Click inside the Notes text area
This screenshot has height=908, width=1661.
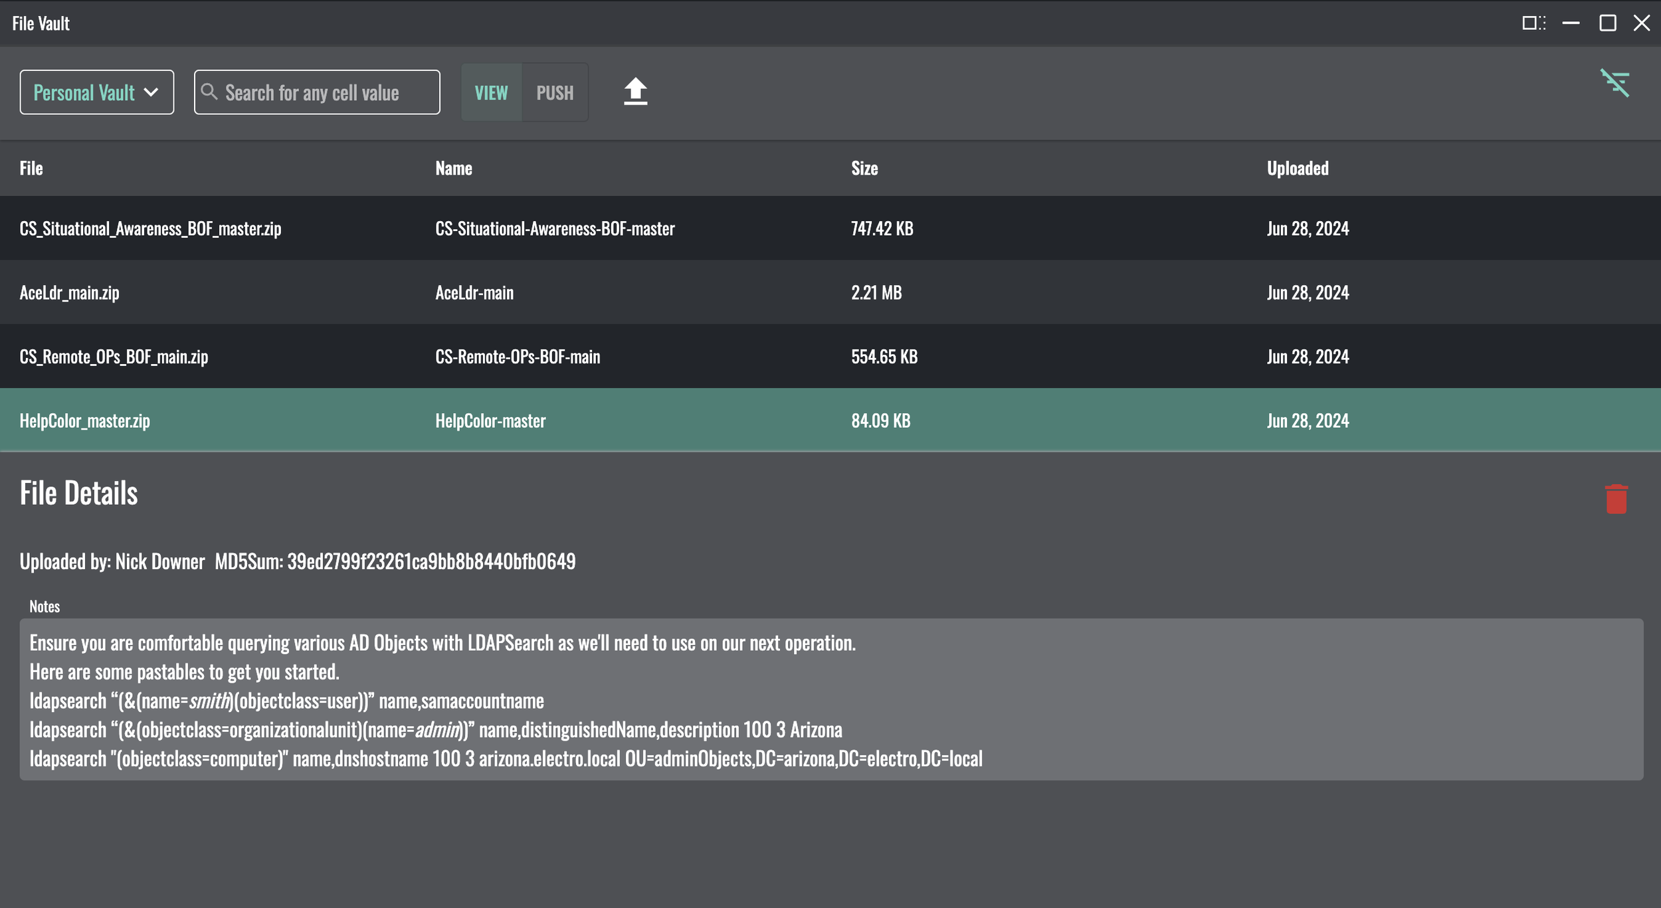830,699
